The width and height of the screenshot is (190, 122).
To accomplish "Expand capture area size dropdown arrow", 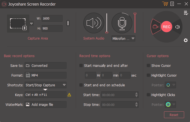I will (31, 24).
